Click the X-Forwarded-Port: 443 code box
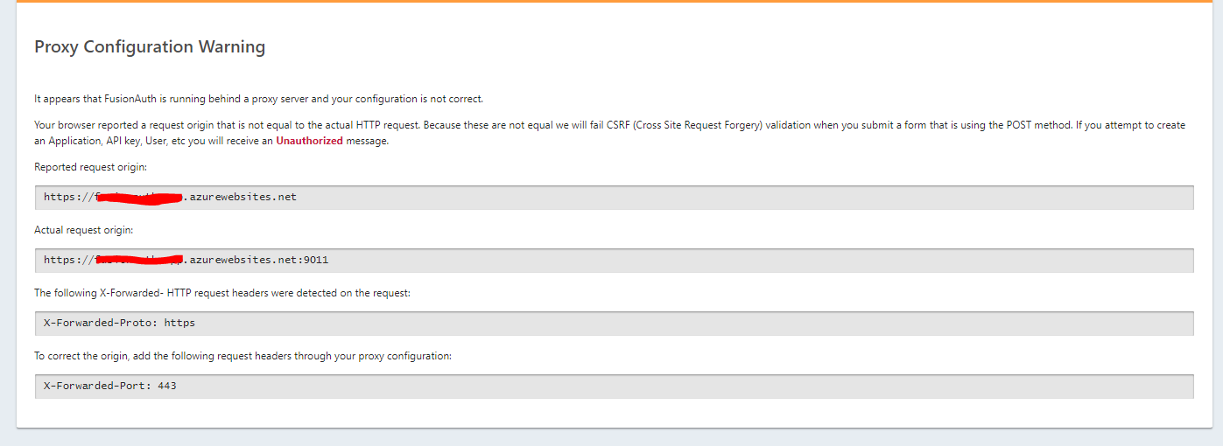Screen dimensions: 1223x446 pyautogui.click(x=614, y=387)
